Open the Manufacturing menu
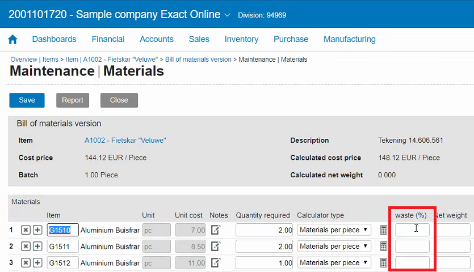Screen dimensions: 474x272 pos(350,39)
